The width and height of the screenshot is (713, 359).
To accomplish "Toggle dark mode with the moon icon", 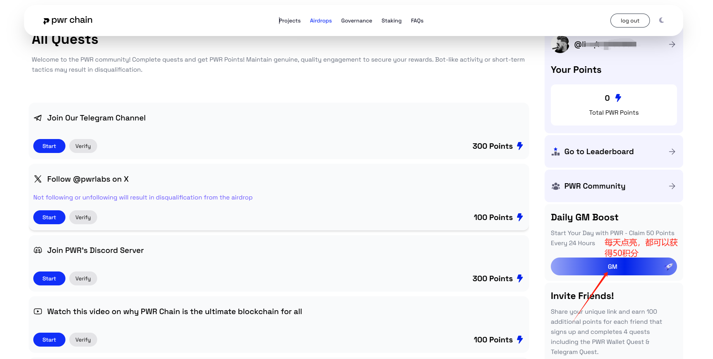I will [x=662, y=20].
